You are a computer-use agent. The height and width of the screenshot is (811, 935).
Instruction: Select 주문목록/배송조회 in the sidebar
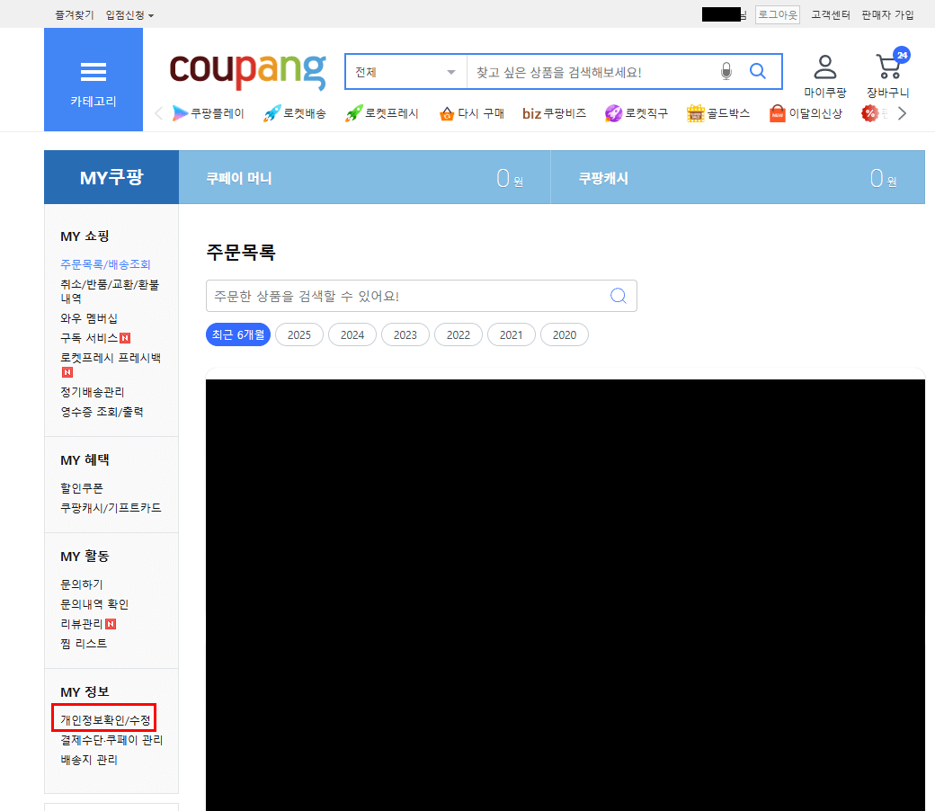pos(104,263)
